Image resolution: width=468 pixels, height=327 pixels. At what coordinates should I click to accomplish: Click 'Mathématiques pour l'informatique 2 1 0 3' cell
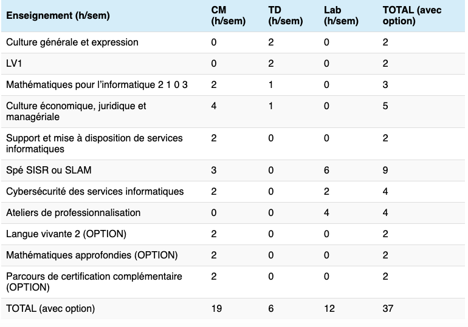pos(97,85)
